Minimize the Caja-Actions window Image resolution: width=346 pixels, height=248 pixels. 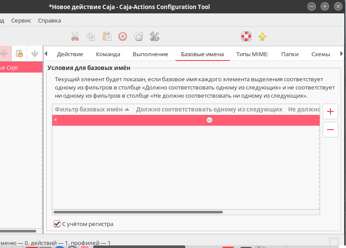[311, 6]
